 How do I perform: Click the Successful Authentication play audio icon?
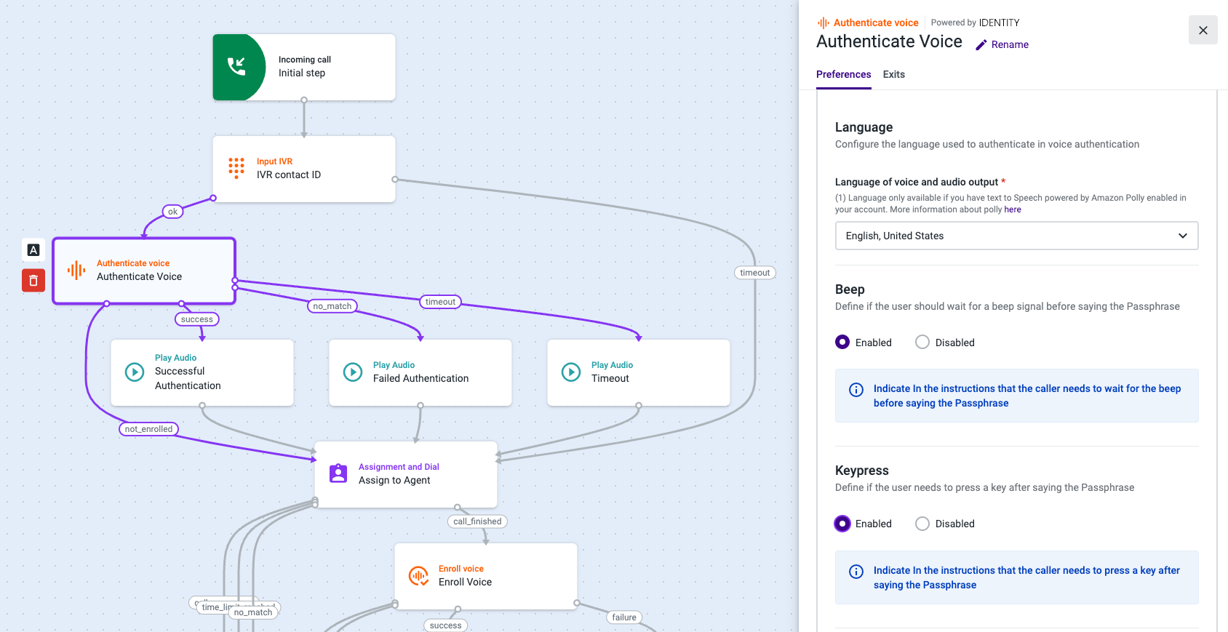coord(135,372)
